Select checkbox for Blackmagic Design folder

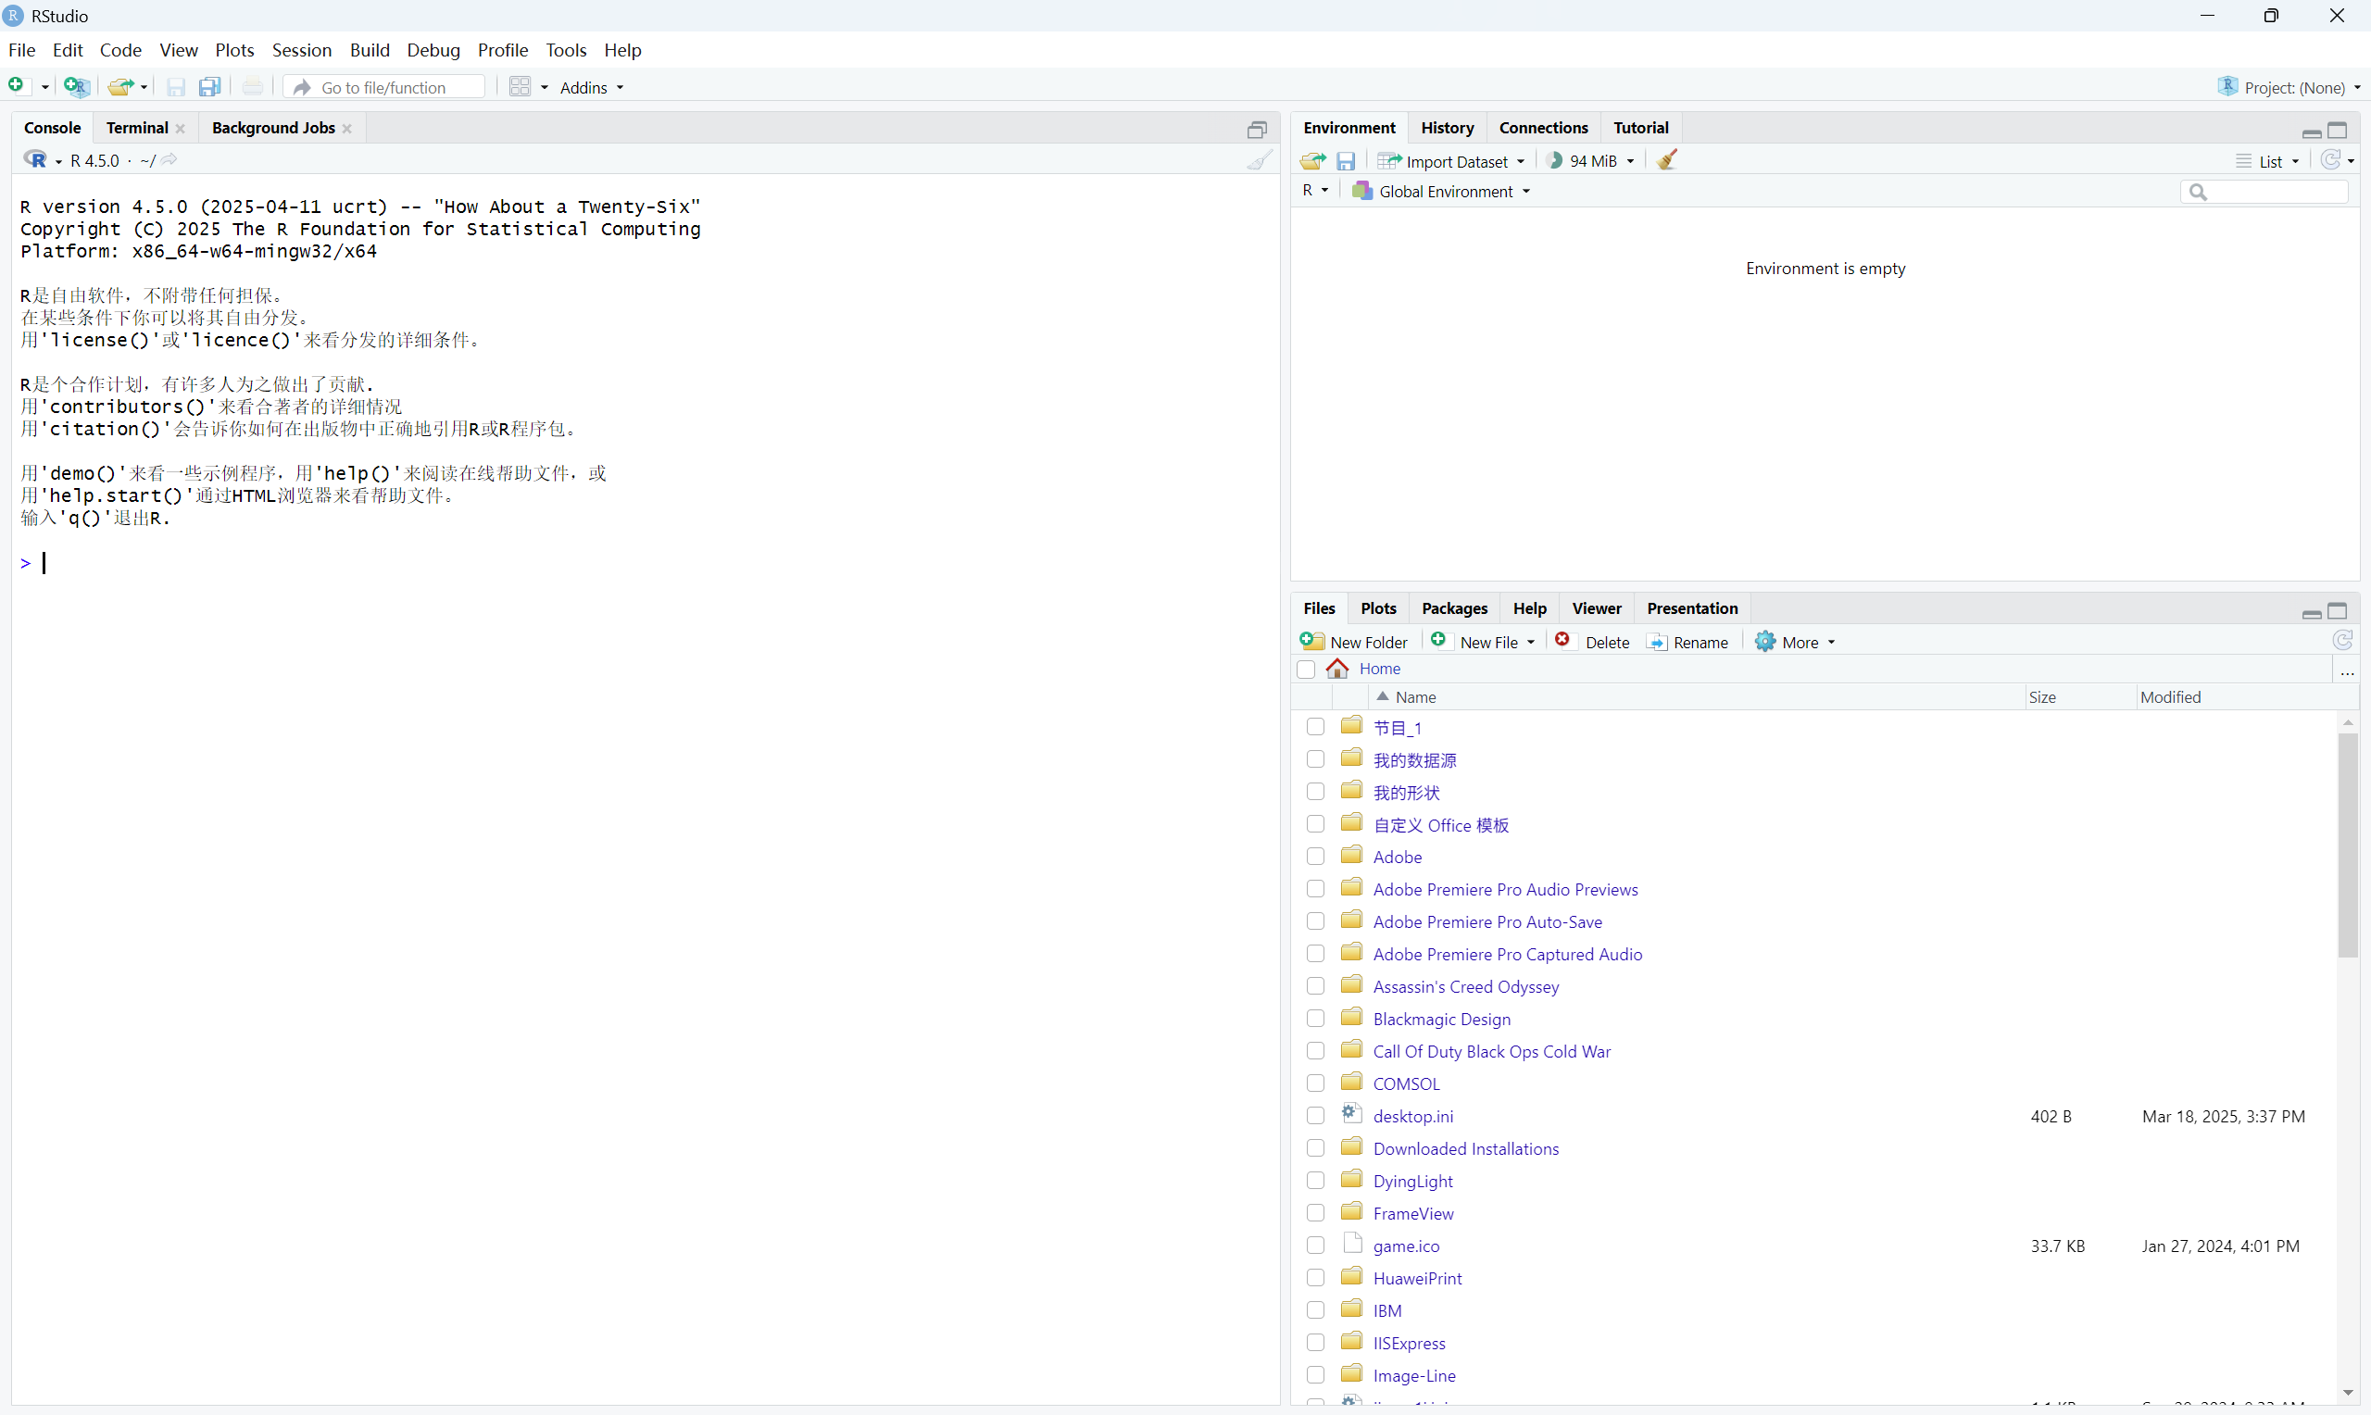pyautogui.click(x=1316, y=1019)
